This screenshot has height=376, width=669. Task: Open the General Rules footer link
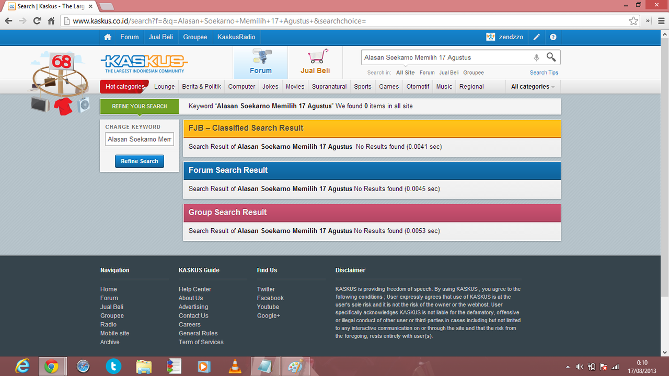click(x=198, y=333)
